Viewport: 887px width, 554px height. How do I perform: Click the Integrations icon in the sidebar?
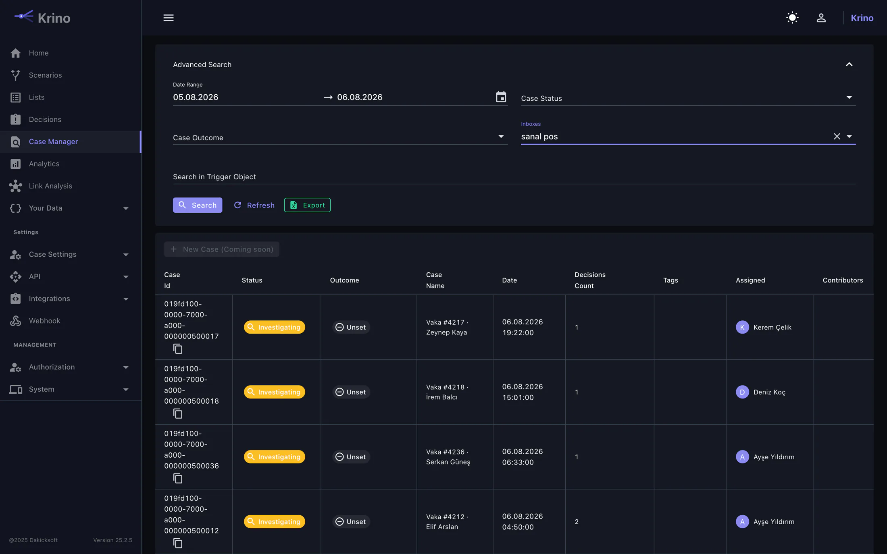tap(16, 299)
